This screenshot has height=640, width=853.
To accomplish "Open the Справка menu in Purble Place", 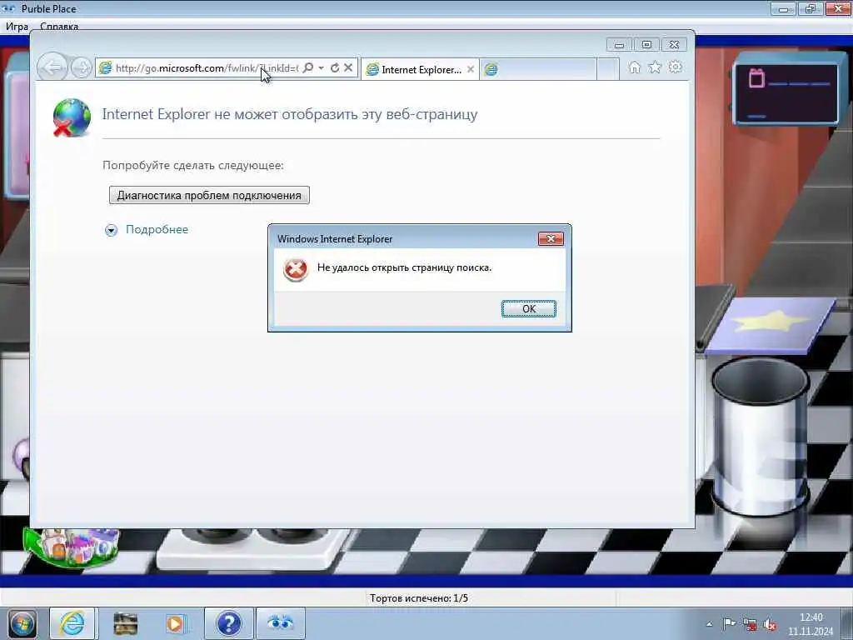I will [59, 26].
